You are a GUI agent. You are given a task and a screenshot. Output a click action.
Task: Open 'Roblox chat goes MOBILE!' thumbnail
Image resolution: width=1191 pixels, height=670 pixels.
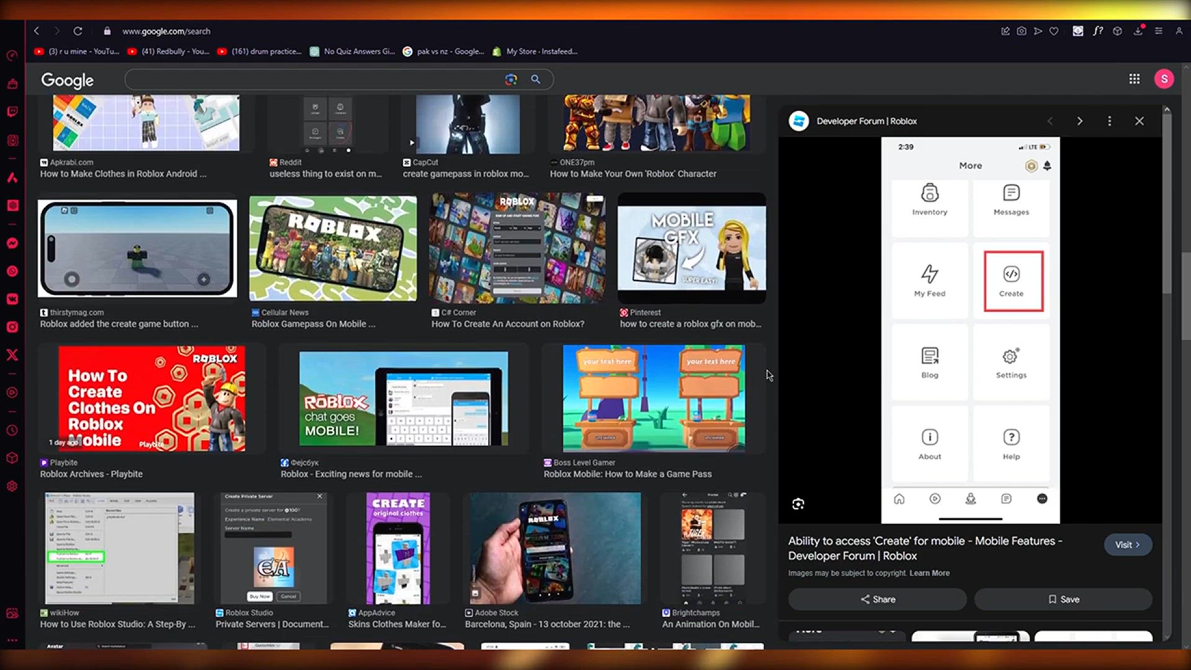pyautogui.click(x=403, y=399)
